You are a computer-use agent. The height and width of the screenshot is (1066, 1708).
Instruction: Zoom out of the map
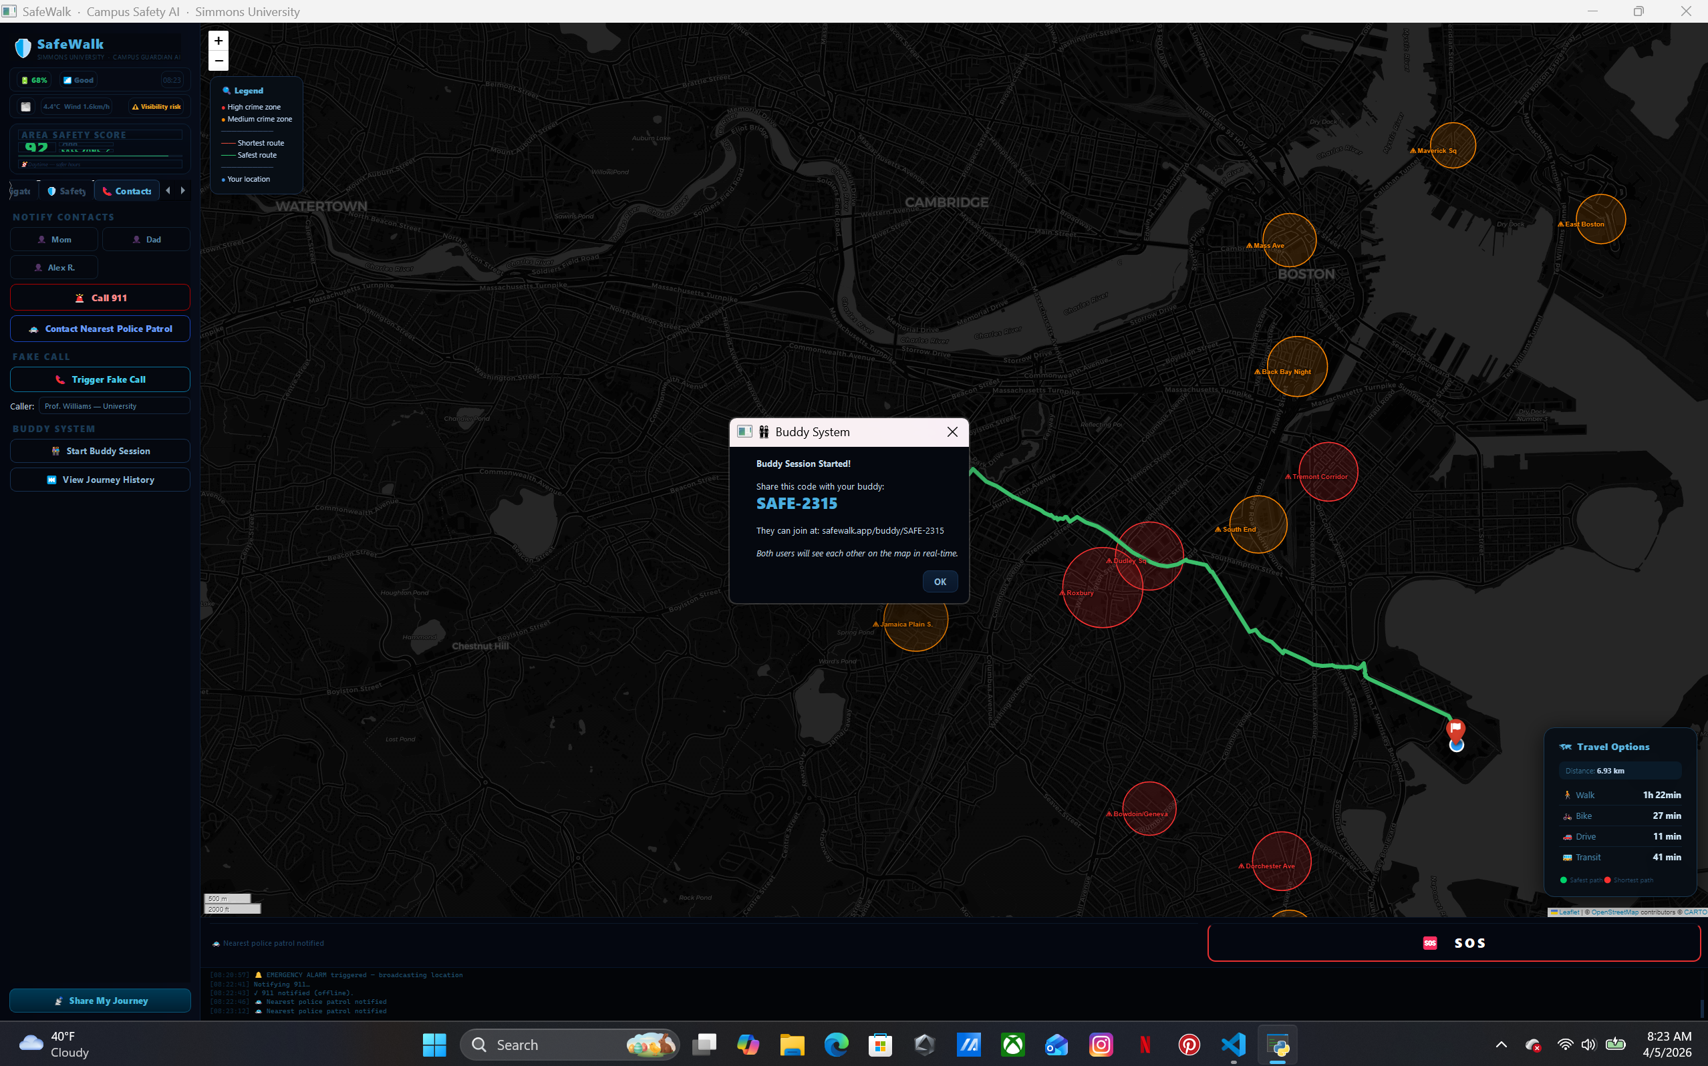(x=219, y=61)
